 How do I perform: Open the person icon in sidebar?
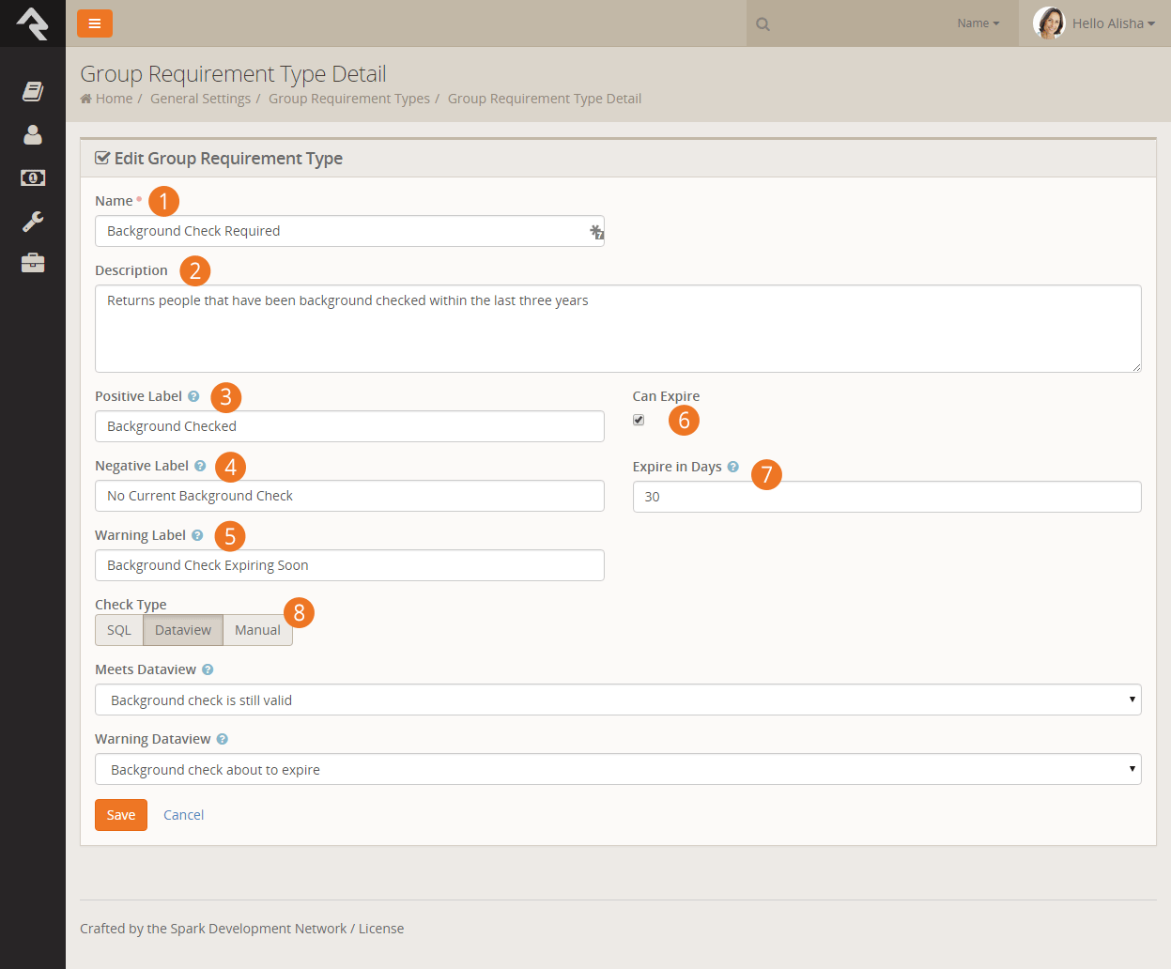point(33,135)
